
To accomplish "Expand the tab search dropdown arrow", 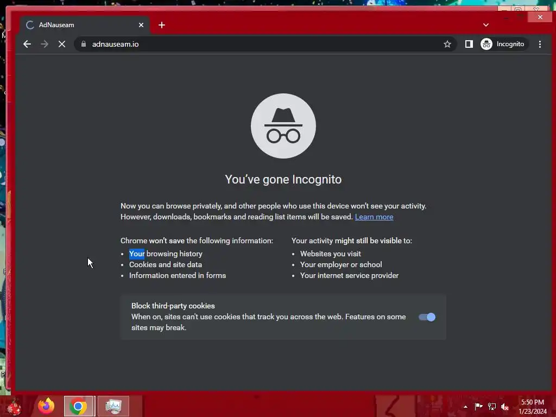I will pos(486,25).
